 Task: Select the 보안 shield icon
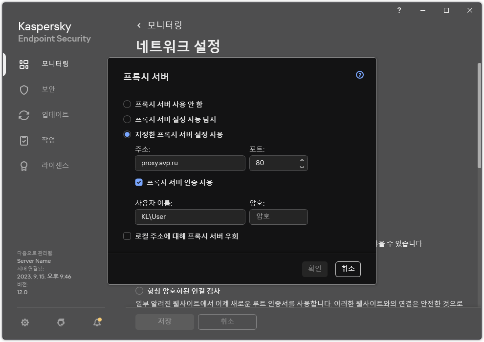23,89
